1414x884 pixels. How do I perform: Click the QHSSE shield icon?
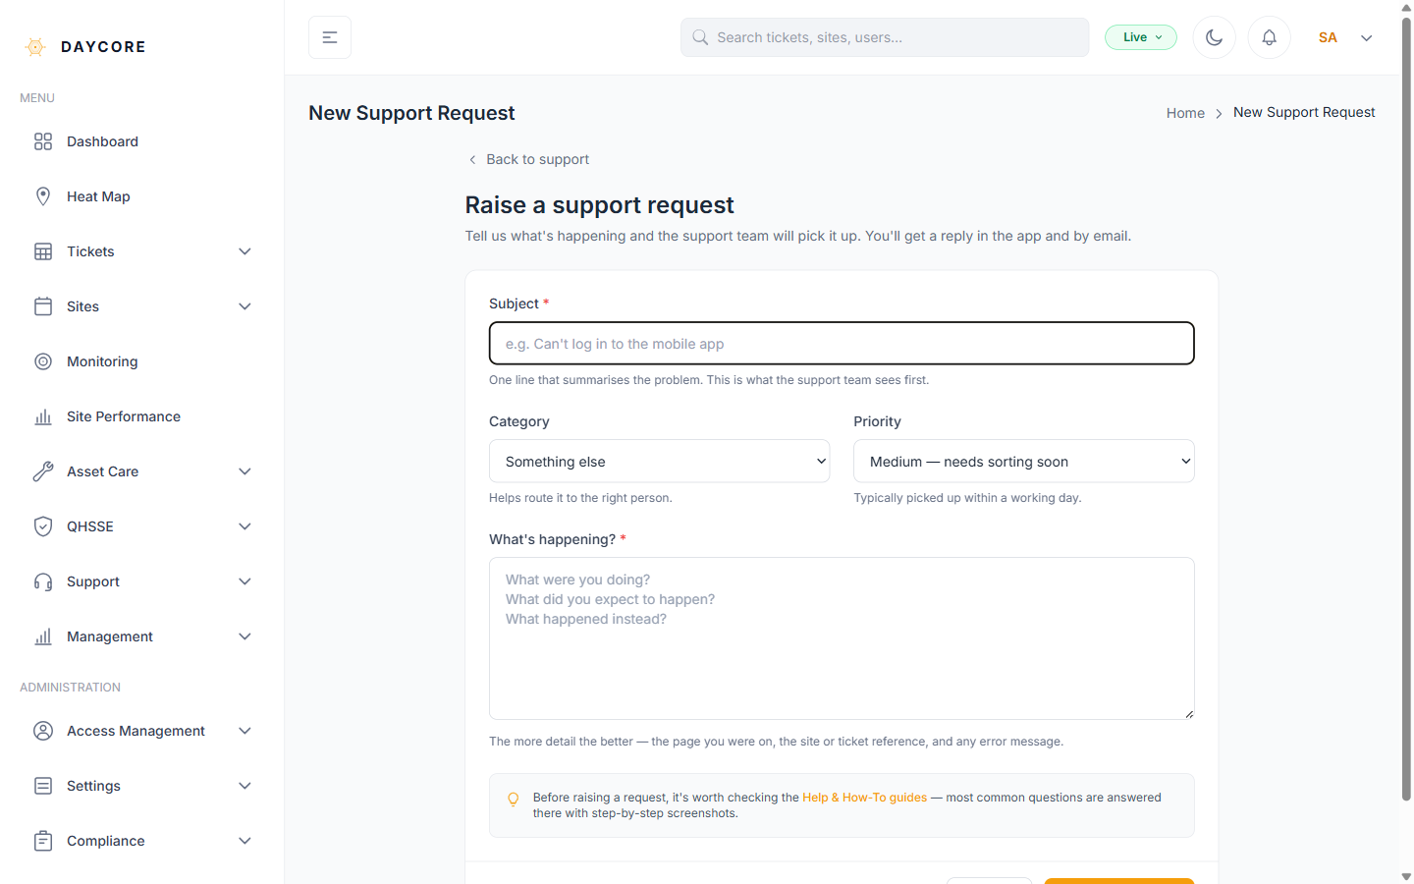tap(43, 526)
